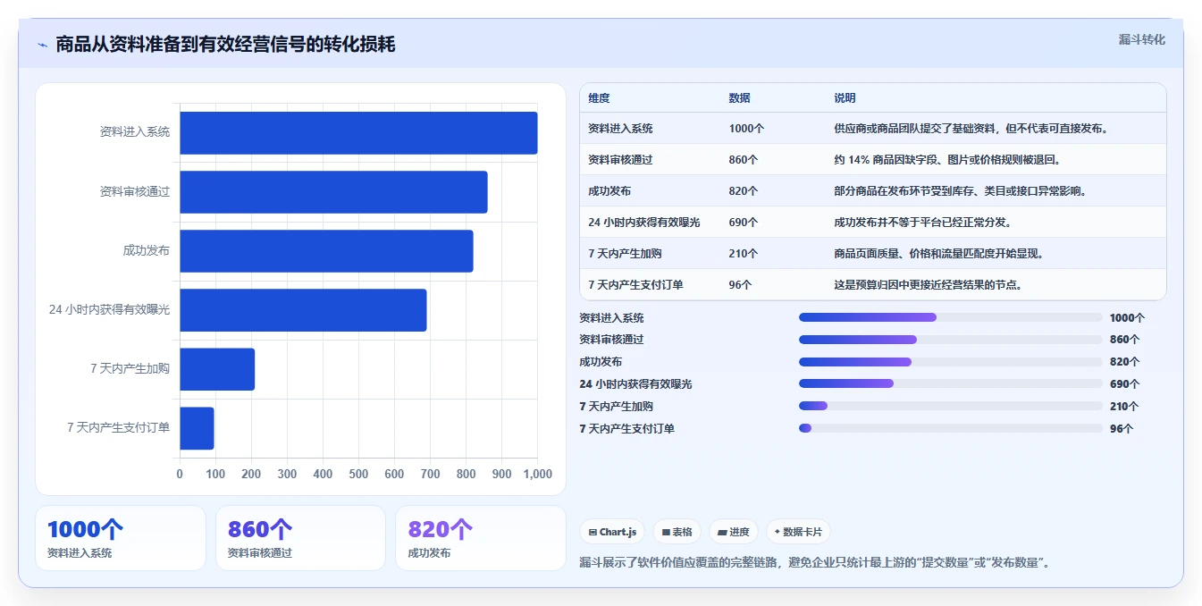Image resolution: width=1202 pixels, height=606 pixels.
Task: Click the 24 小时内获得有效曝光 chart bar
Action: pyautogui.click(x=303, y=309)
